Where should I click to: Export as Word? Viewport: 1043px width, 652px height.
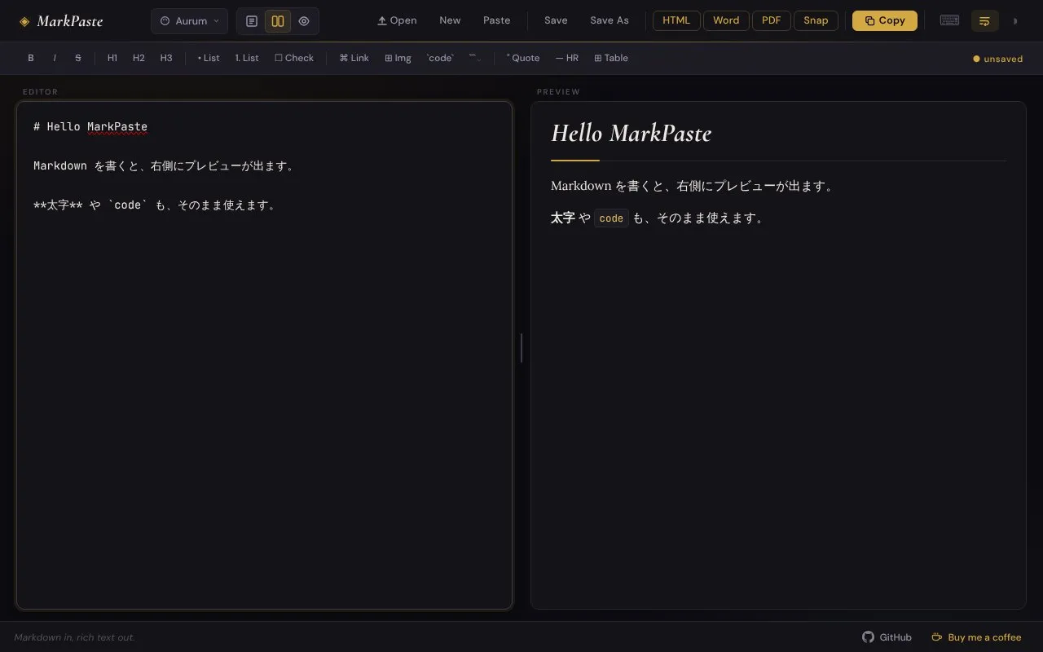(726, 21)
